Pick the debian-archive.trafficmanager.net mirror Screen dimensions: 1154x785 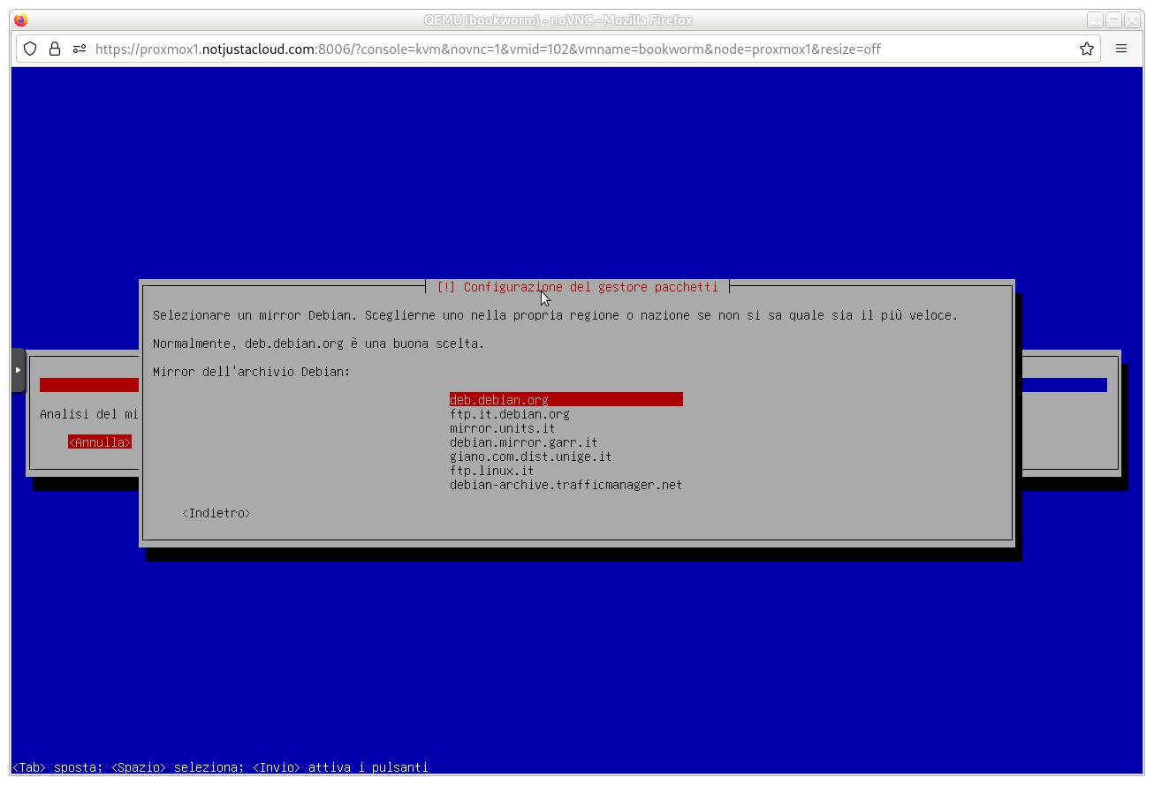(x=566, y=485)
